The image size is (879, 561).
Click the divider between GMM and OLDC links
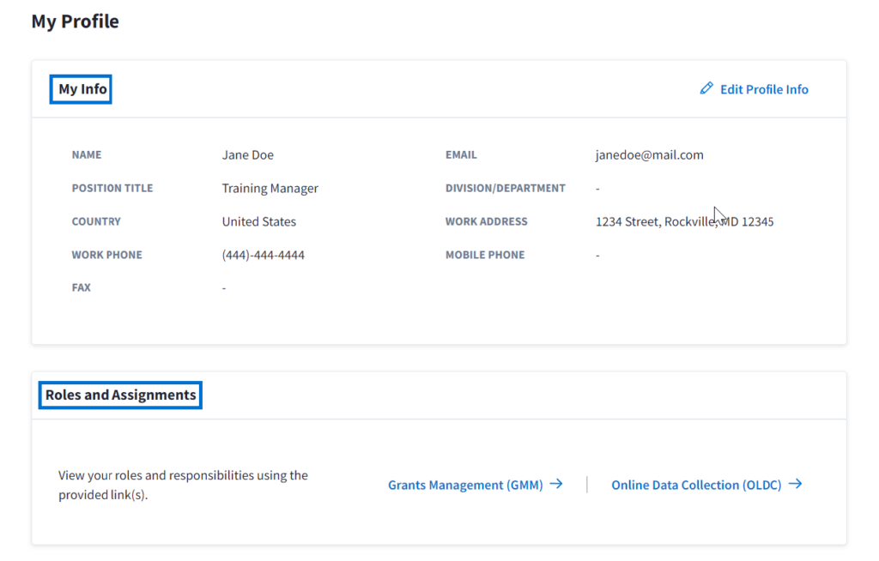[x=585, y=484]
